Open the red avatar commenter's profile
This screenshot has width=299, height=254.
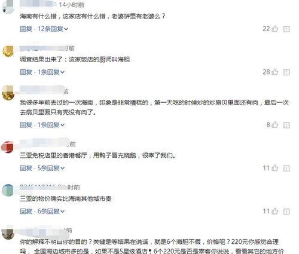click(x=7, y=147)
